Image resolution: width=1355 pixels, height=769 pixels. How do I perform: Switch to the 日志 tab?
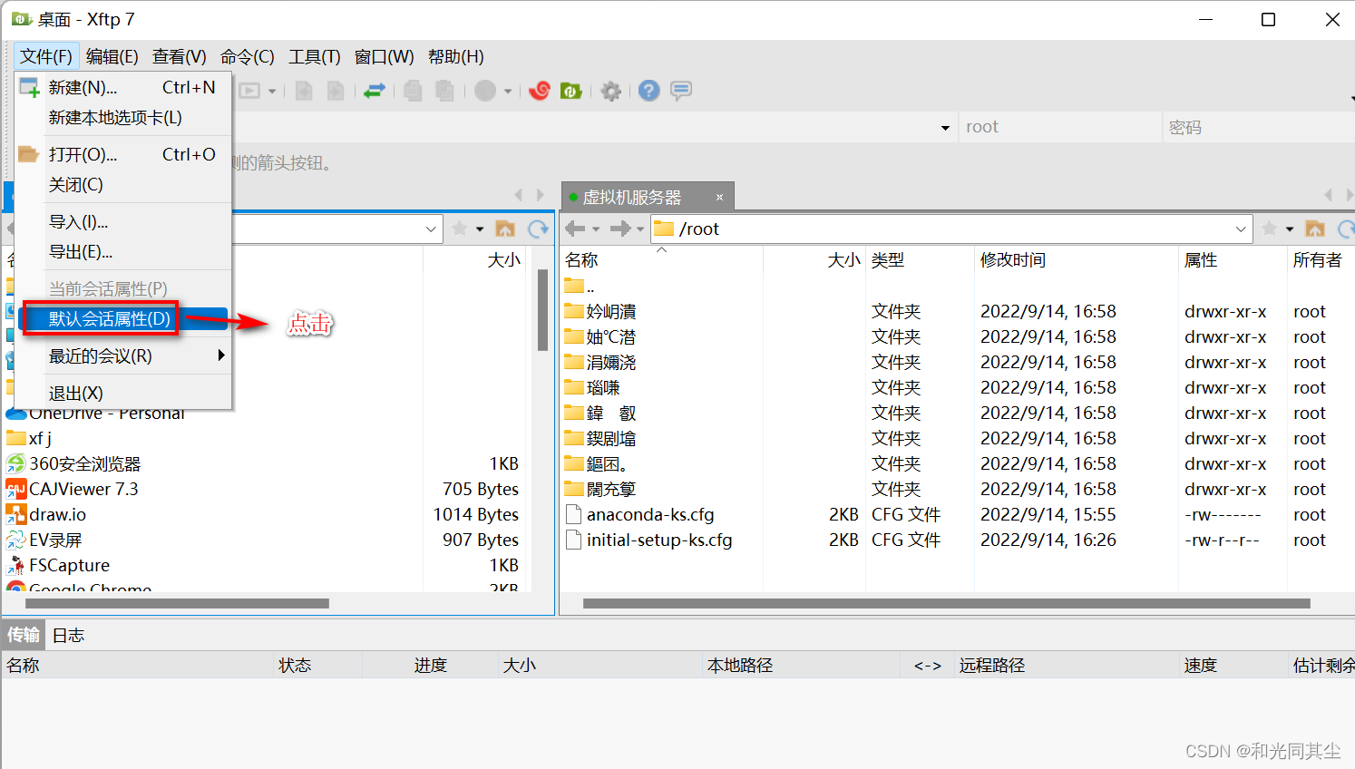tap(68, 636)
